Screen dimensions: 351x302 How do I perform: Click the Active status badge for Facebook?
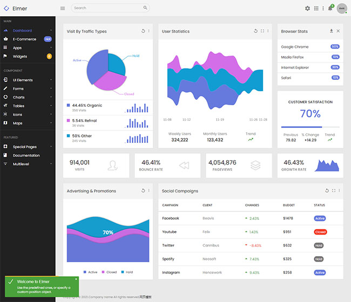[x=320, y=218]
